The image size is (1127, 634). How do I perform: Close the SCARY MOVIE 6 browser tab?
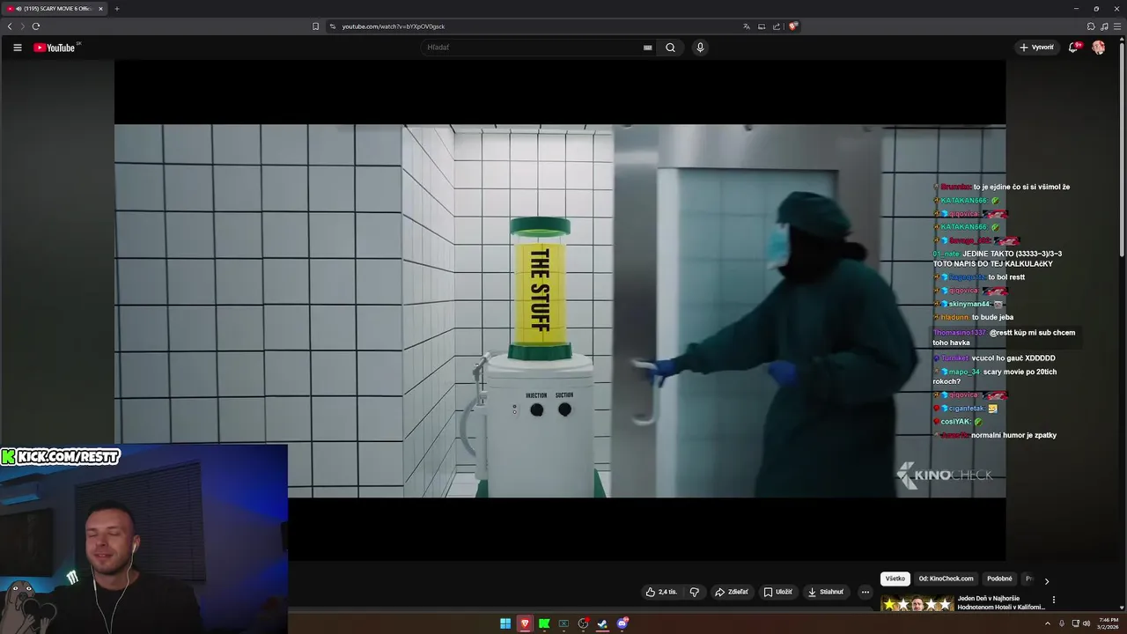pos(100,9)
